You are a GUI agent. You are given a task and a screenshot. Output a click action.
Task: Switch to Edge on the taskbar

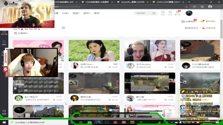tap(98, 122)
